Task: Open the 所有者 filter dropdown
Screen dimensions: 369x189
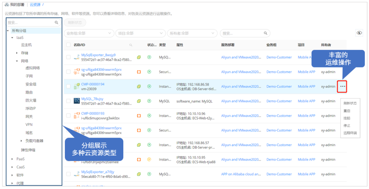Action: 192,33
